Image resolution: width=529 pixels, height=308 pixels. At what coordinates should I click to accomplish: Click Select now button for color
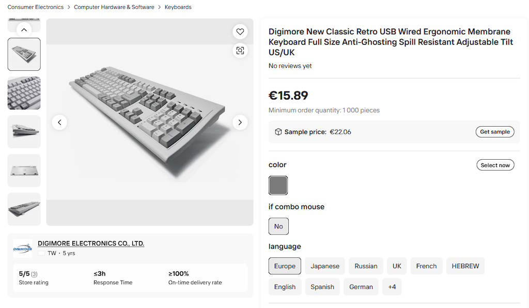click(x=495, y=165)
